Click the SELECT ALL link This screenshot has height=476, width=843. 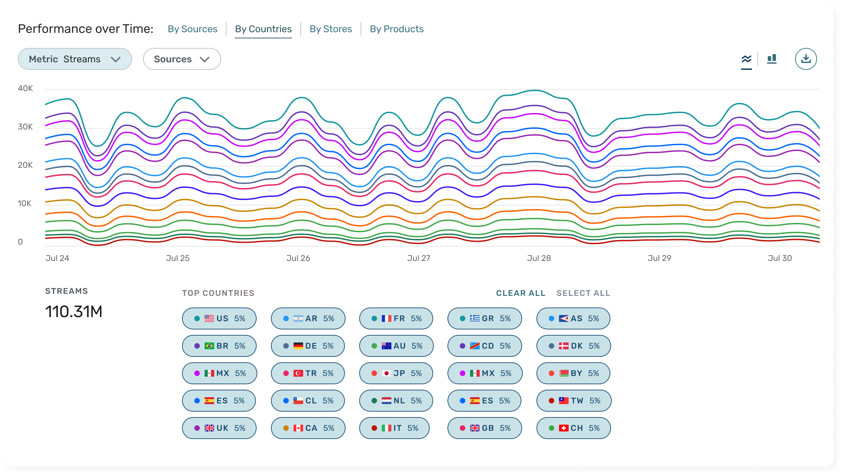tap(583, 293)
